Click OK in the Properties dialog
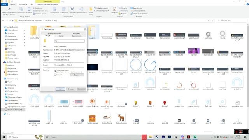The width and height of the screenshot is (249, 140). click(x=60, y=89)
